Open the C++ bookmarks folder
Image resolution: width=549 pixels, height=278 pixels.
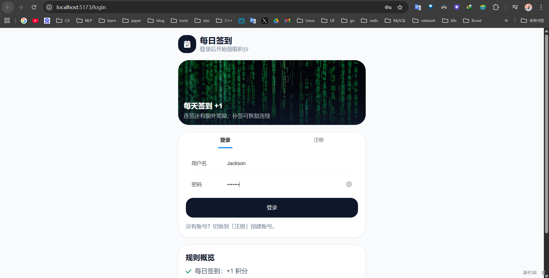[224, 21]
